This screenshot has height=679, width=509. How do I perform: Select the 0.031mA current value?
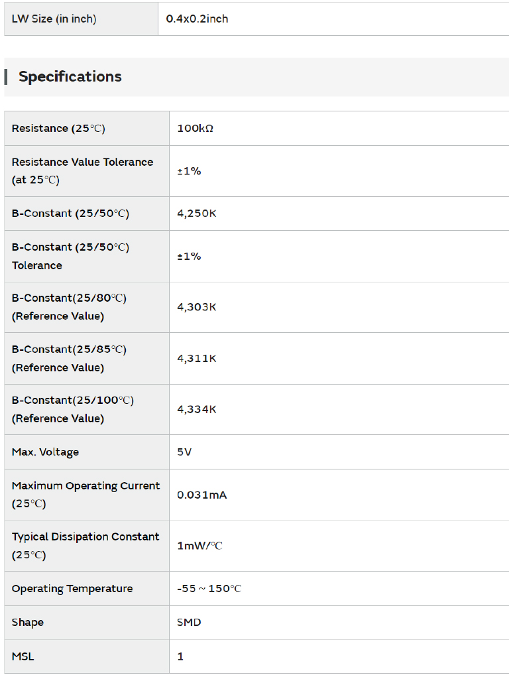pyautogui.click(x=201, y=495)
